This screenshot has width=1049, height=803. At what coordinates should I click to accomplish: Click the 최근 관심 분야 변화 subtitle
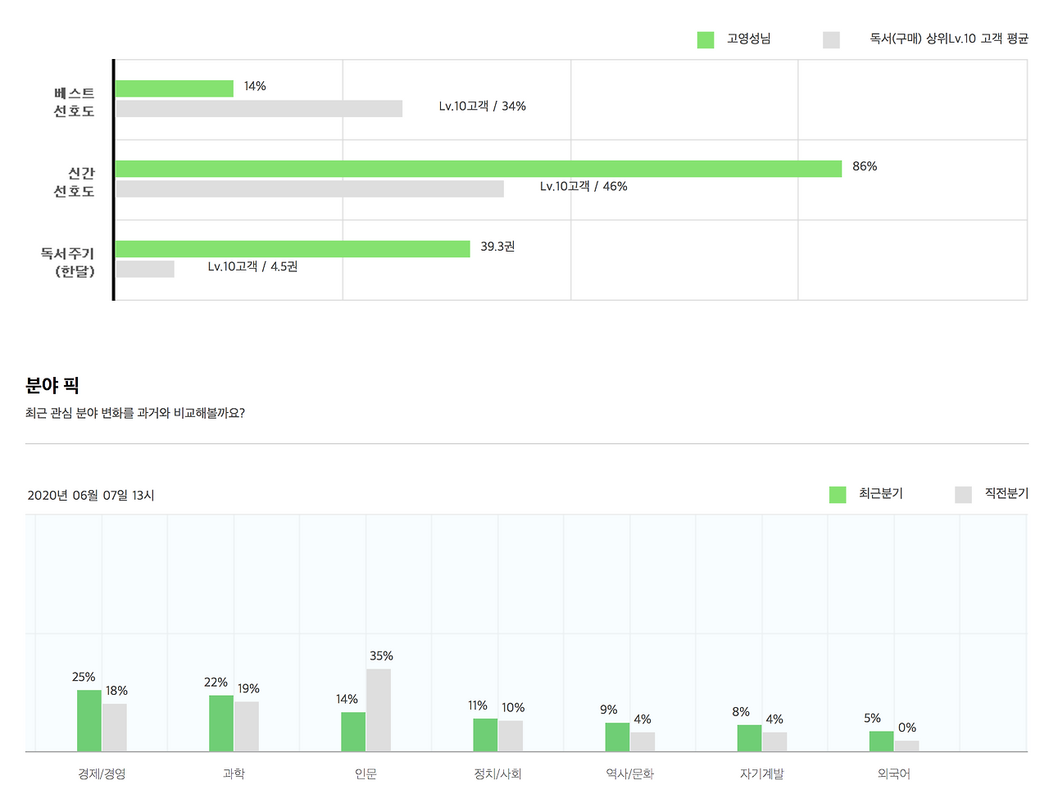[135, 413]
